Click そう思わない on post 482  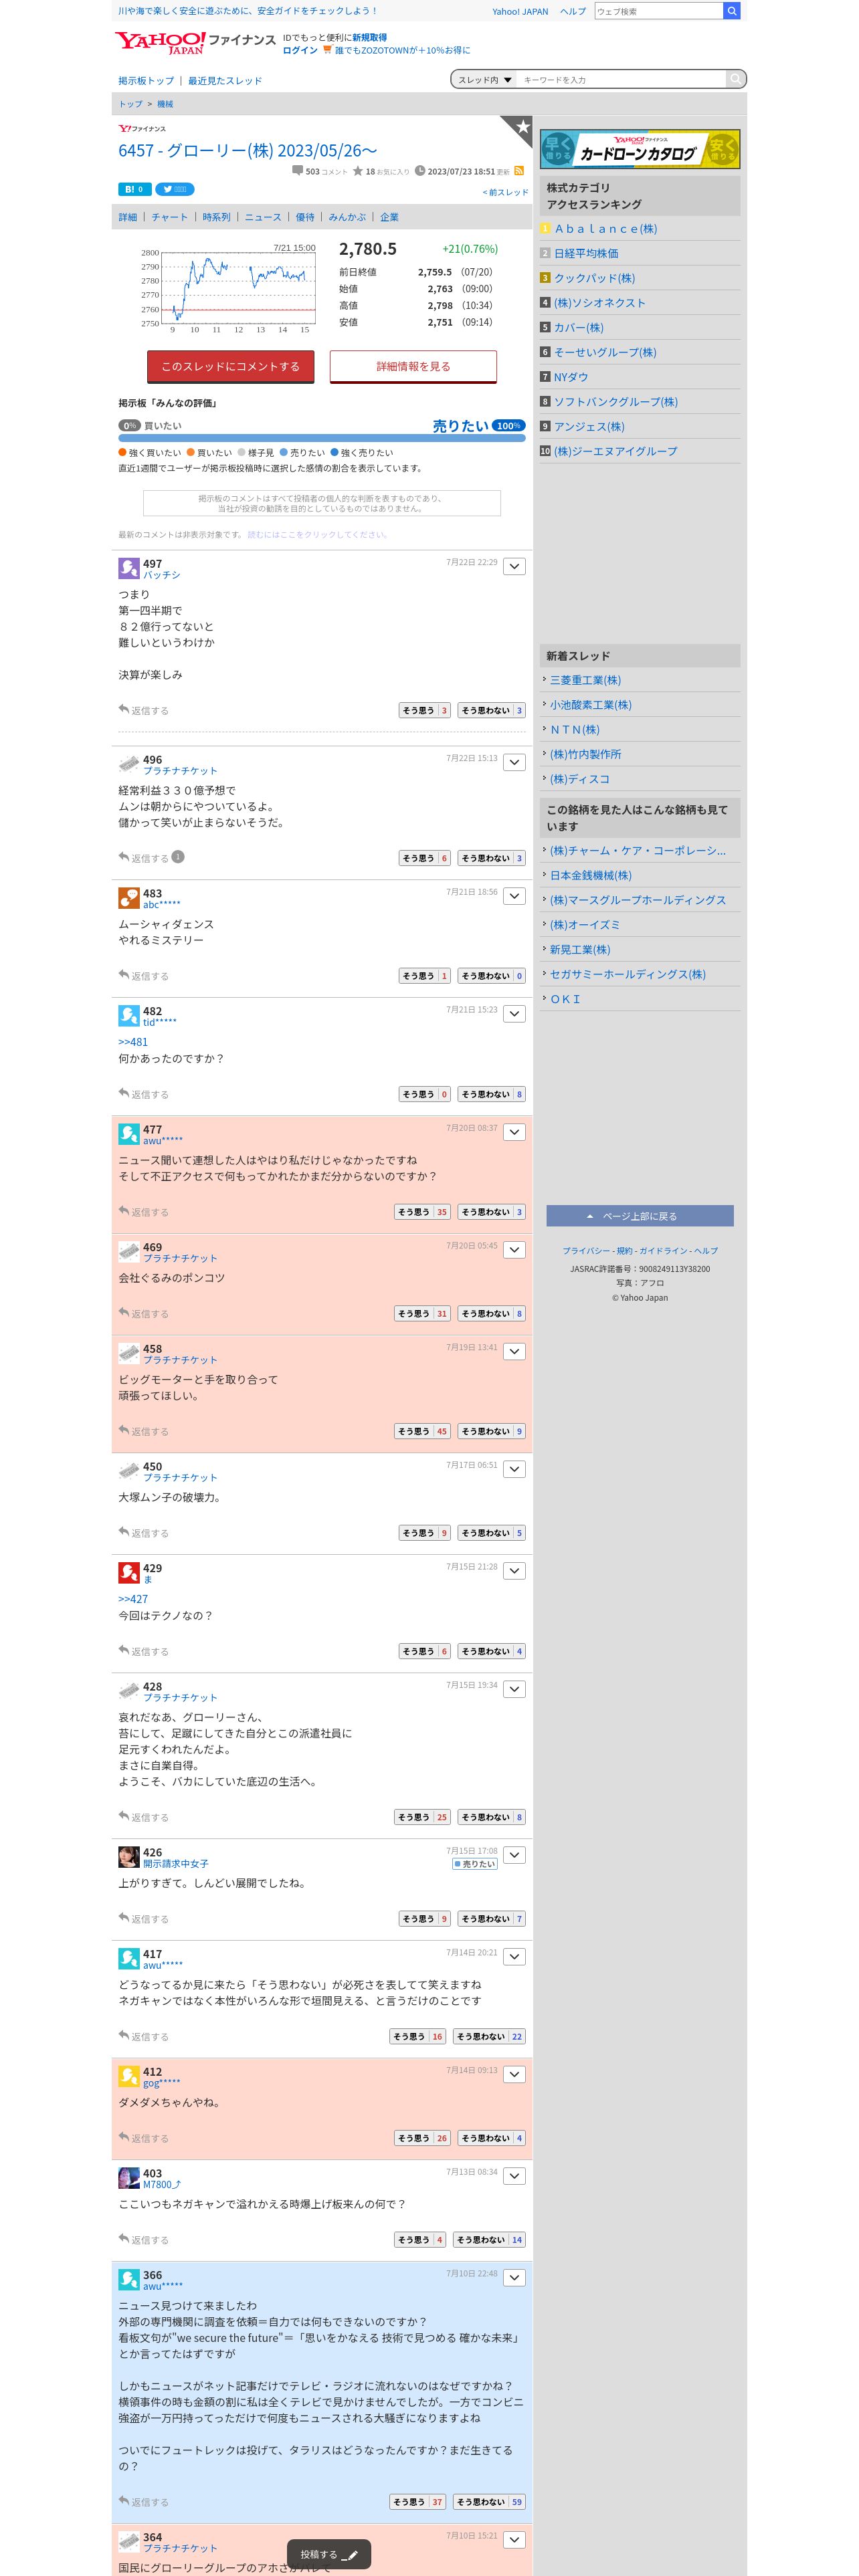491,1094
